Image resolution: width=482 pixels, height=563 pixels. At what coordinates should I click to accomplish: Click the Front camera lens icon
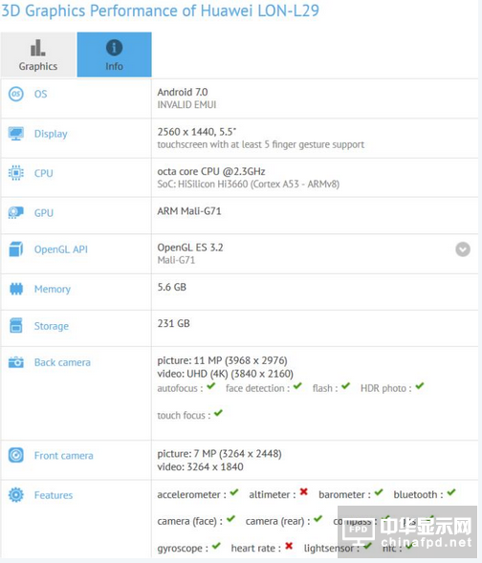pos(16,455)
